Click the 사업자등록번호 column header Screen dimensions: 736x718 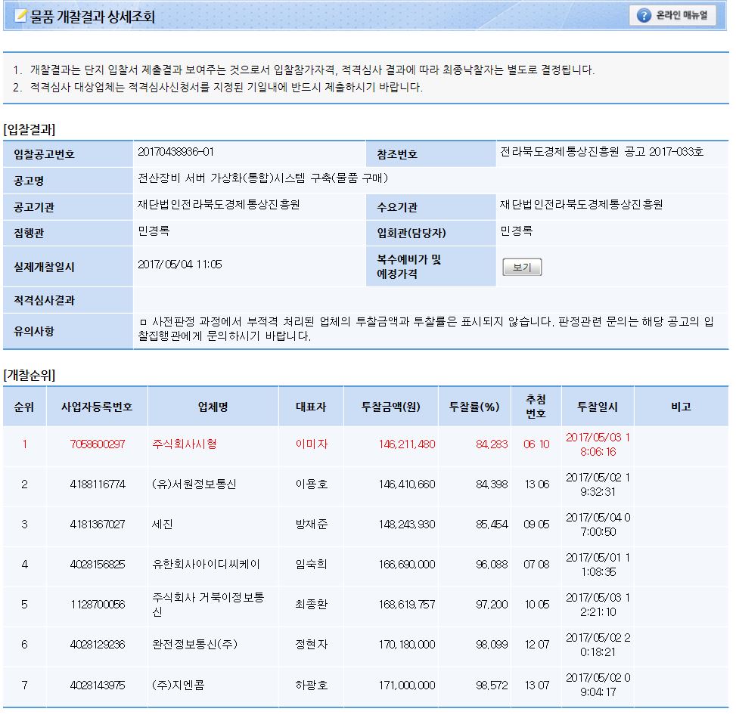[x=97, y=407]
